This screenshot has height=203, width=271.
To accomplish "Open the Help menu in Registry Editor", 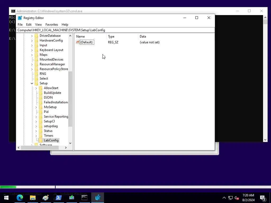I will 65,25.
